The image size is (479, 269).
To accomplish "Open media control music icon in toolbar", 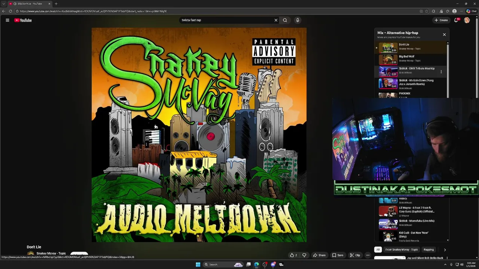I will tap(441, 11).
